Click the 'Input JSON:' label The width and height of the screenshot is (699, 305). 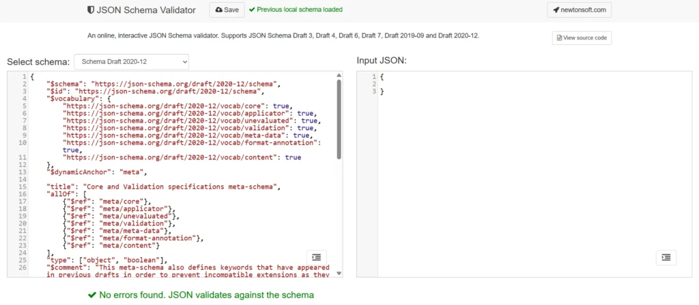[382, 61]
